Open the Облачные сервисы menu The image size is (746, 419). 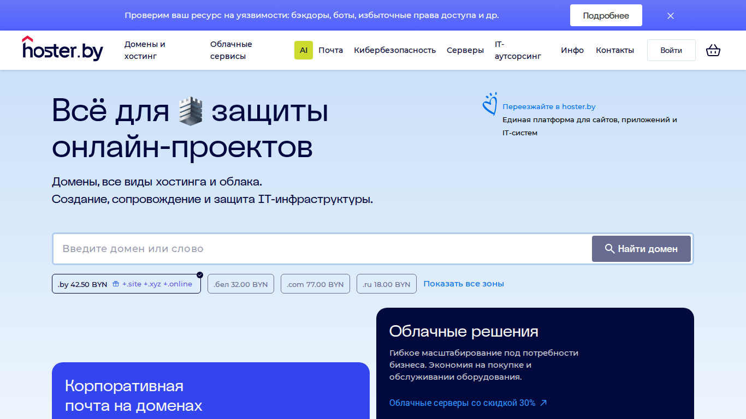[231, 50]
